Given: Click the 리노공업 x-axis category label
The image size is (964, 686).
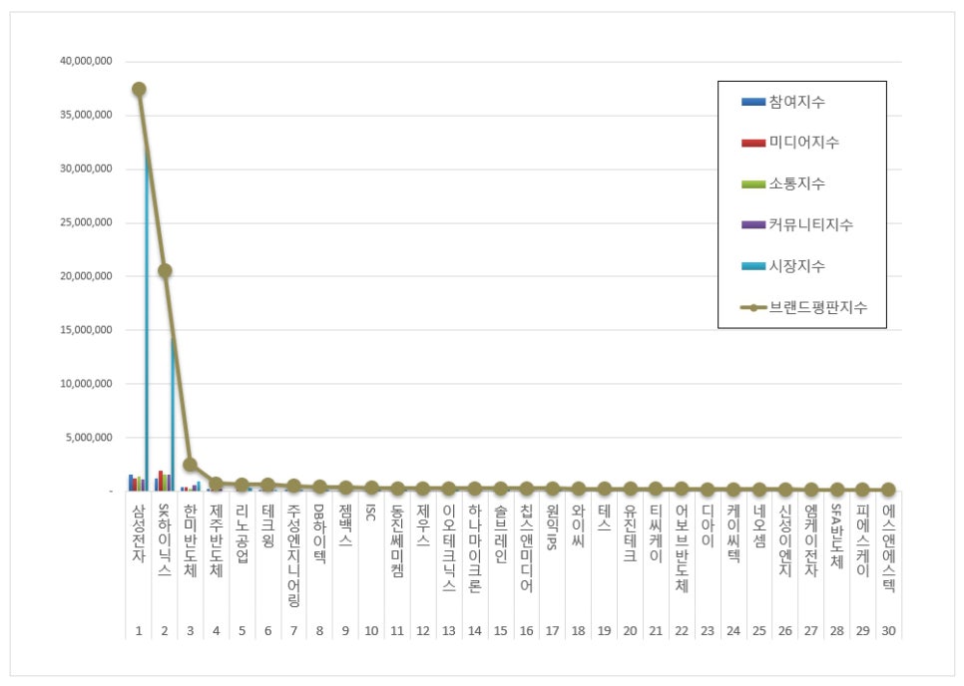Looking at the screenshot, I should coord(242,533).
